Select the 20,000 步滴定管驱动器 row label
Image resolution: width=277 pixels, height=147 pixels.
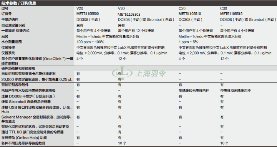click(x=37, y=79)
